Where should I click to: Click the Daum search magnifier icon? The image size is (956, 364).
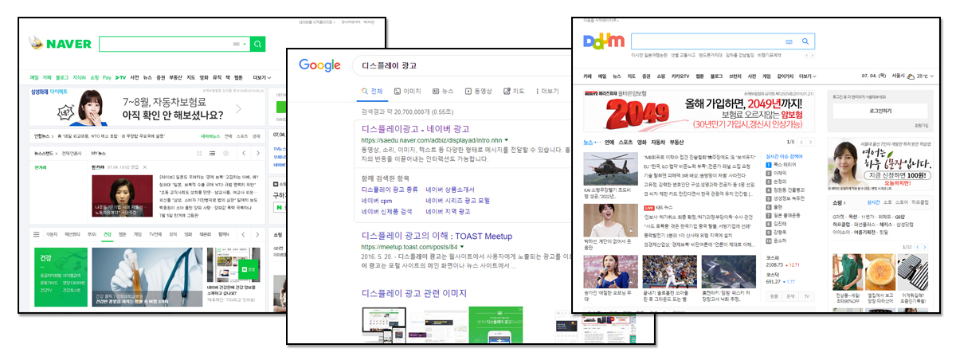pos(805,41)
